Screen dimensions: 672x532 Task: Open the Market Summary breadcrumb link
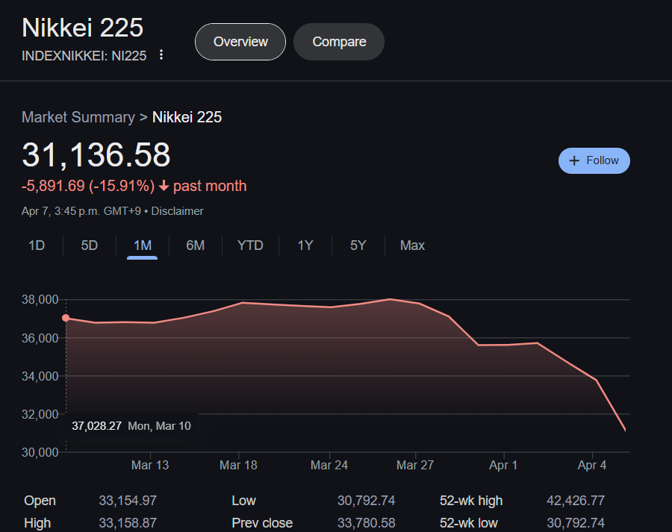pos(78,117)
